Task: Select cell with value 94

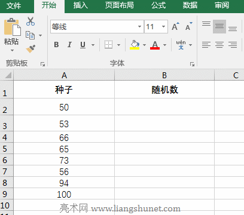Action: [x=64, y=182]
